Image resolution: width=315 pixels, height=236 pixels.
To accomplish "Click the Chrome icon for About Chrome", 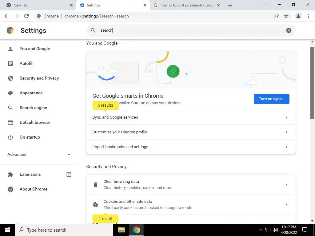I will (x=10, y=189).
